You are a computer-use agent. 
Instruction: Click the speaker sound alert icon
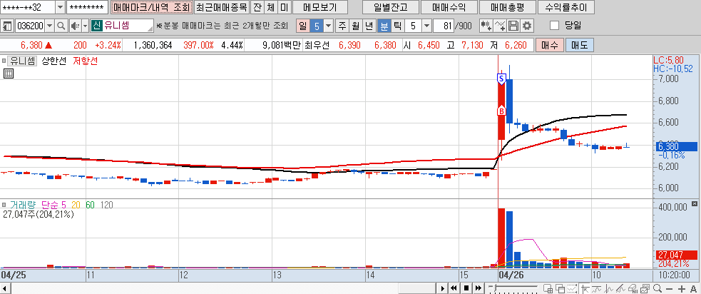point(74,26)
